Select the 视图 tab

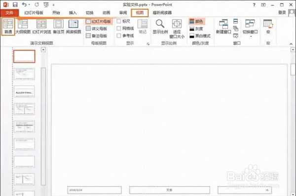point(140,13)
